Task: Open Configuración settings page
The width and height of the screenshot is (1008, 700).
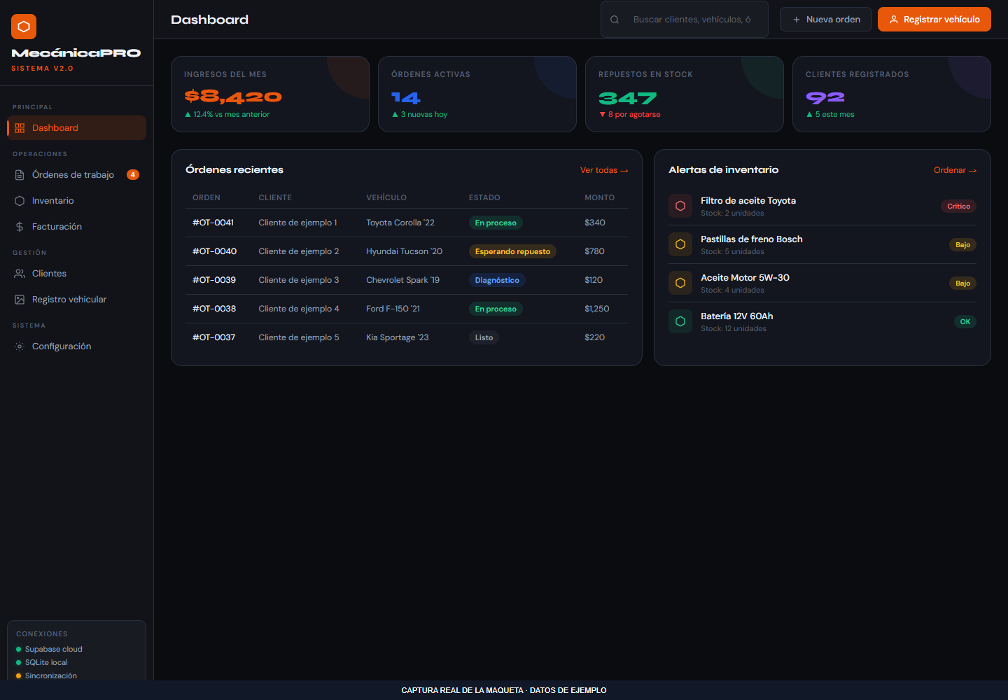Action: point(77,346)
